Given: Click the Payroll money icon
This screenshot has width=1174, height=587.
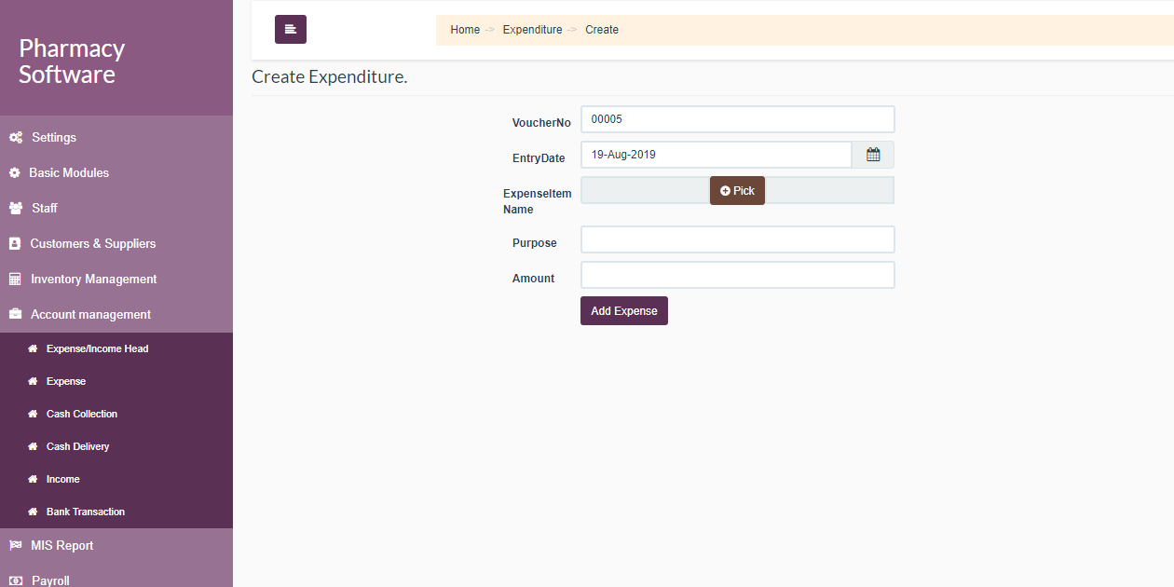Looking at the screenshot, I should (15, 580).
